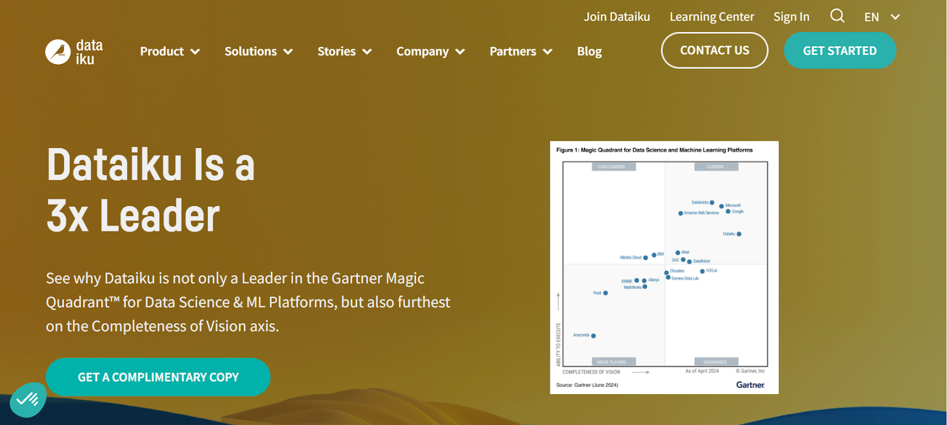Click Sign In at the top
This screenshot has height=425, width=947.
point(791,17)
